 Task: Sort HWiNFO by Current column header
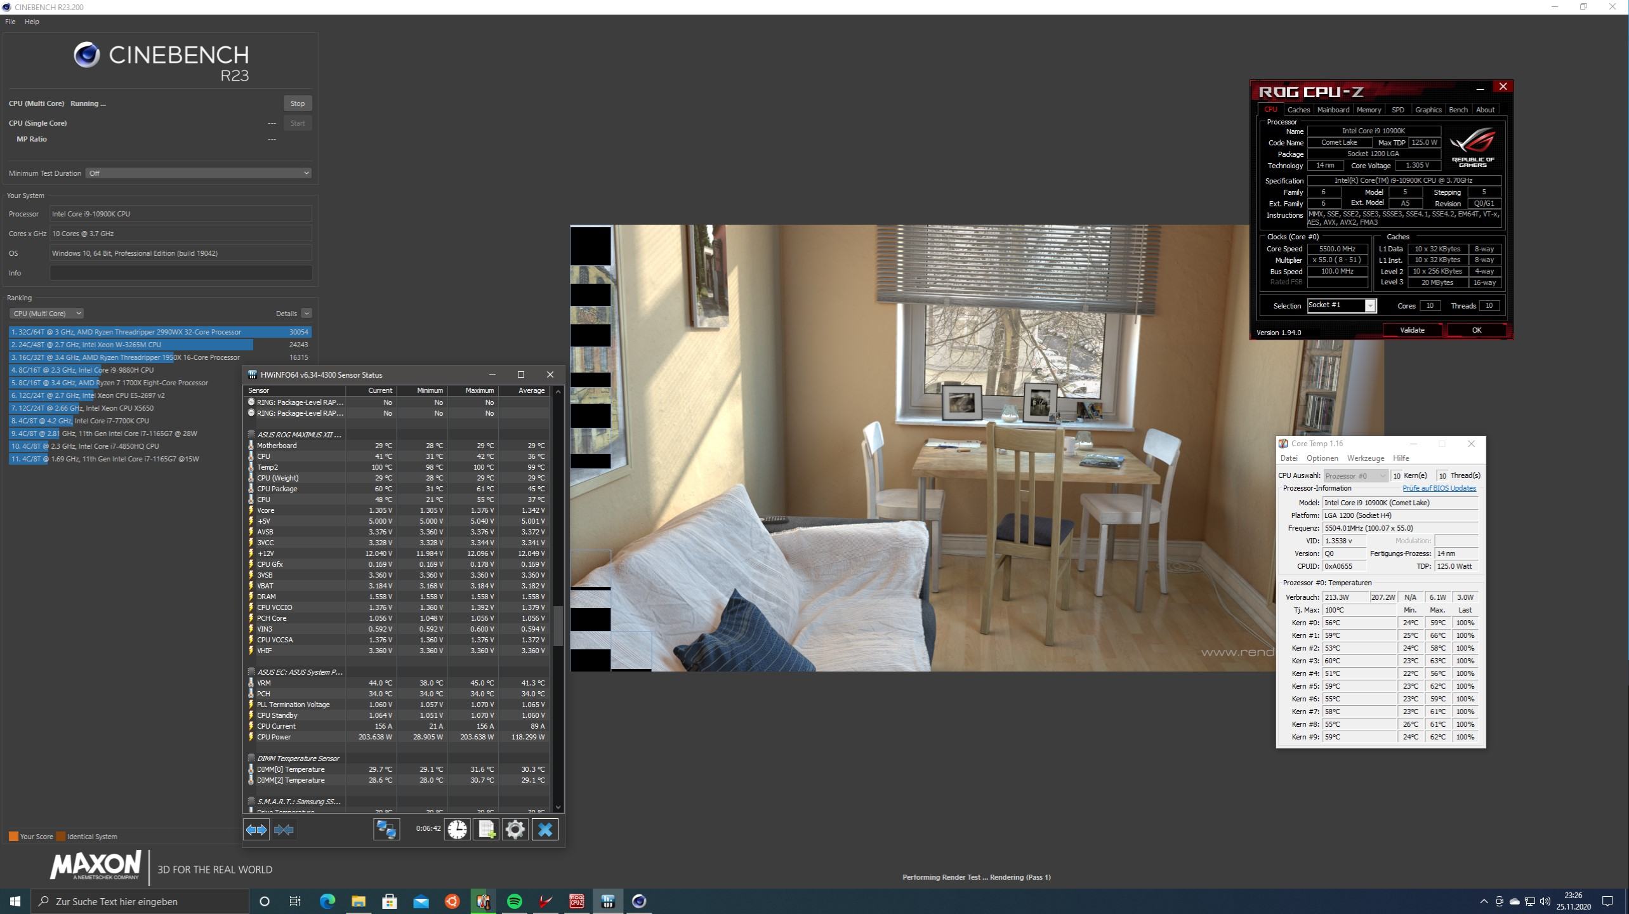click(x=371, y=390)
